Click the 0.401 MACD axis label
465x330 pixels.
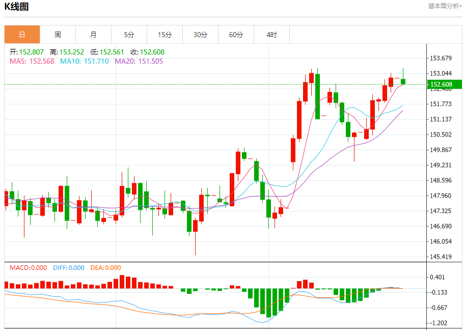[x=437, y=277]
